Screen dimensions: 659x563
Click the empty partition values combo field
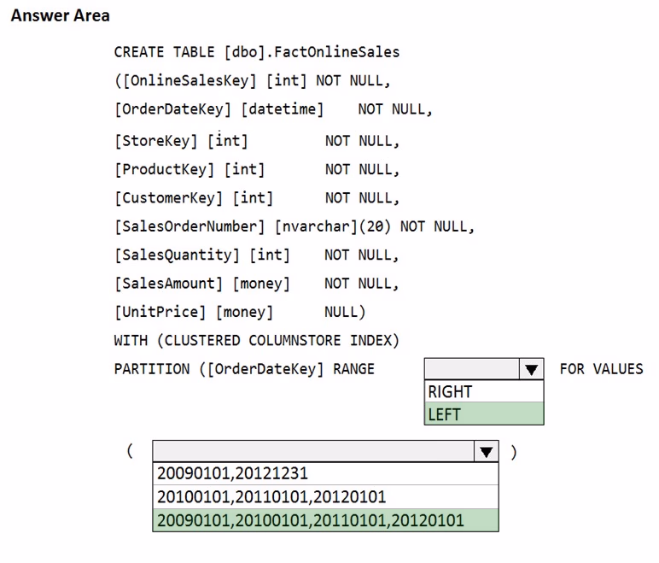(x=313, y=451)
